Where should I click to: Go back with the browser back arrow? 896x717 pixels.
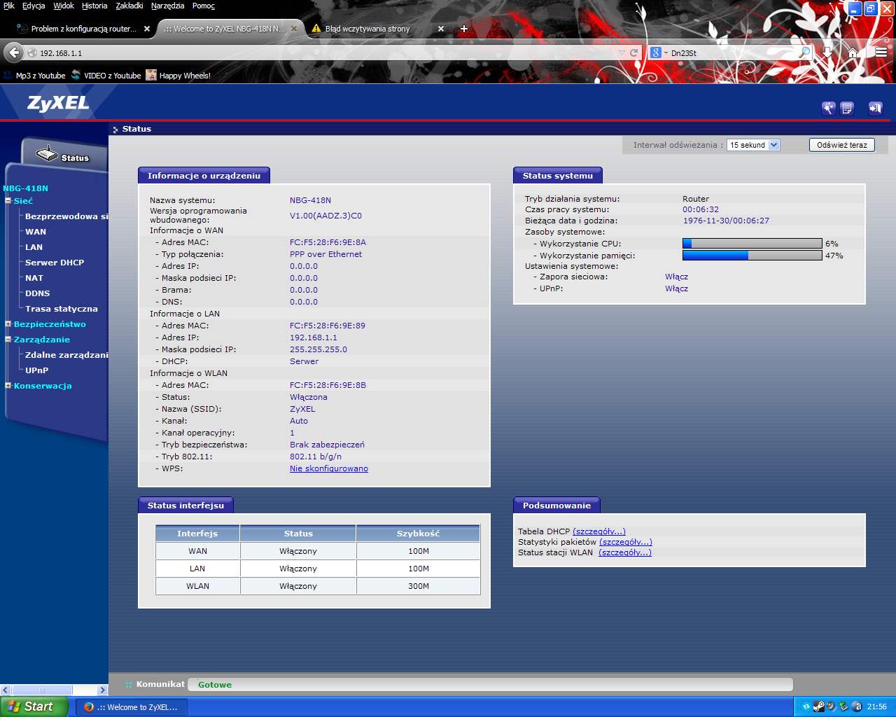pos(14,53)
